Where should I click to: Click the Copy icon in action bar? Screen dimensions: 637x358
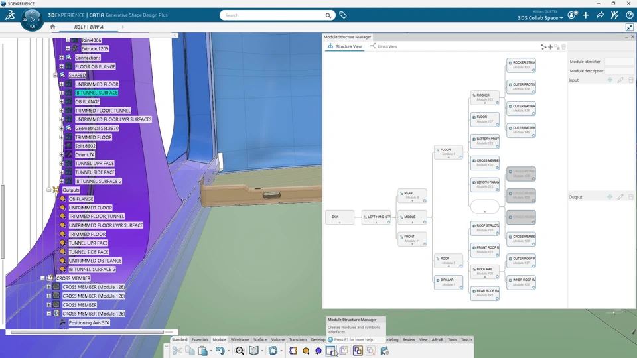tap(190, 351)
